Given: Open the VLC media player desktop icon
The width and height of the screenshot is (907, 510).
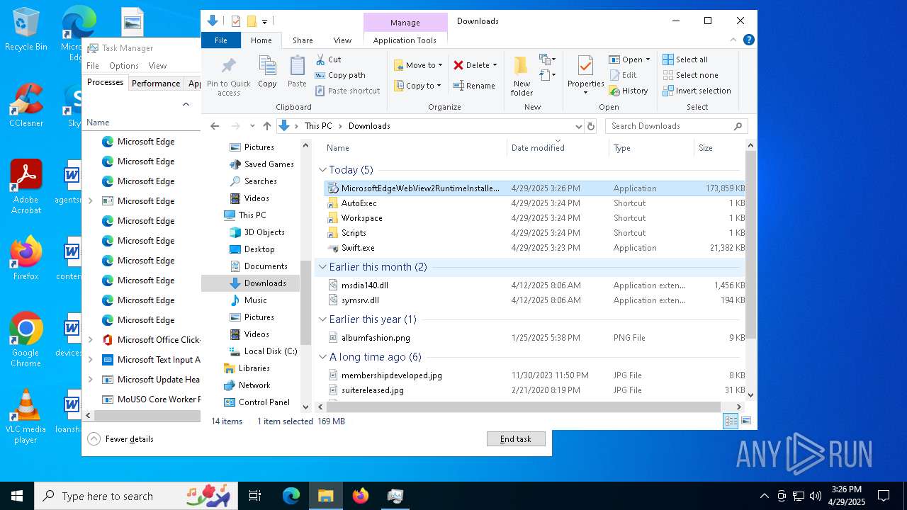Looking at the screenshot, I should coord(26,416).
